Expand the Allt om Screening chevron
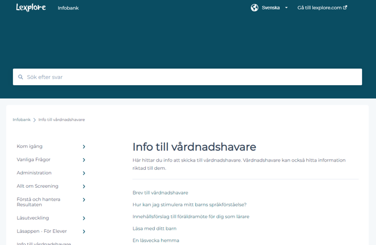The height and width of the screenshot is (245, 376). pos(84,187)
